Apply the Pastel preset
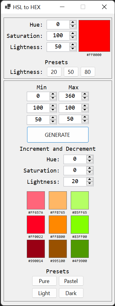This screenshot has height=306, width=115. pos(71,281)
